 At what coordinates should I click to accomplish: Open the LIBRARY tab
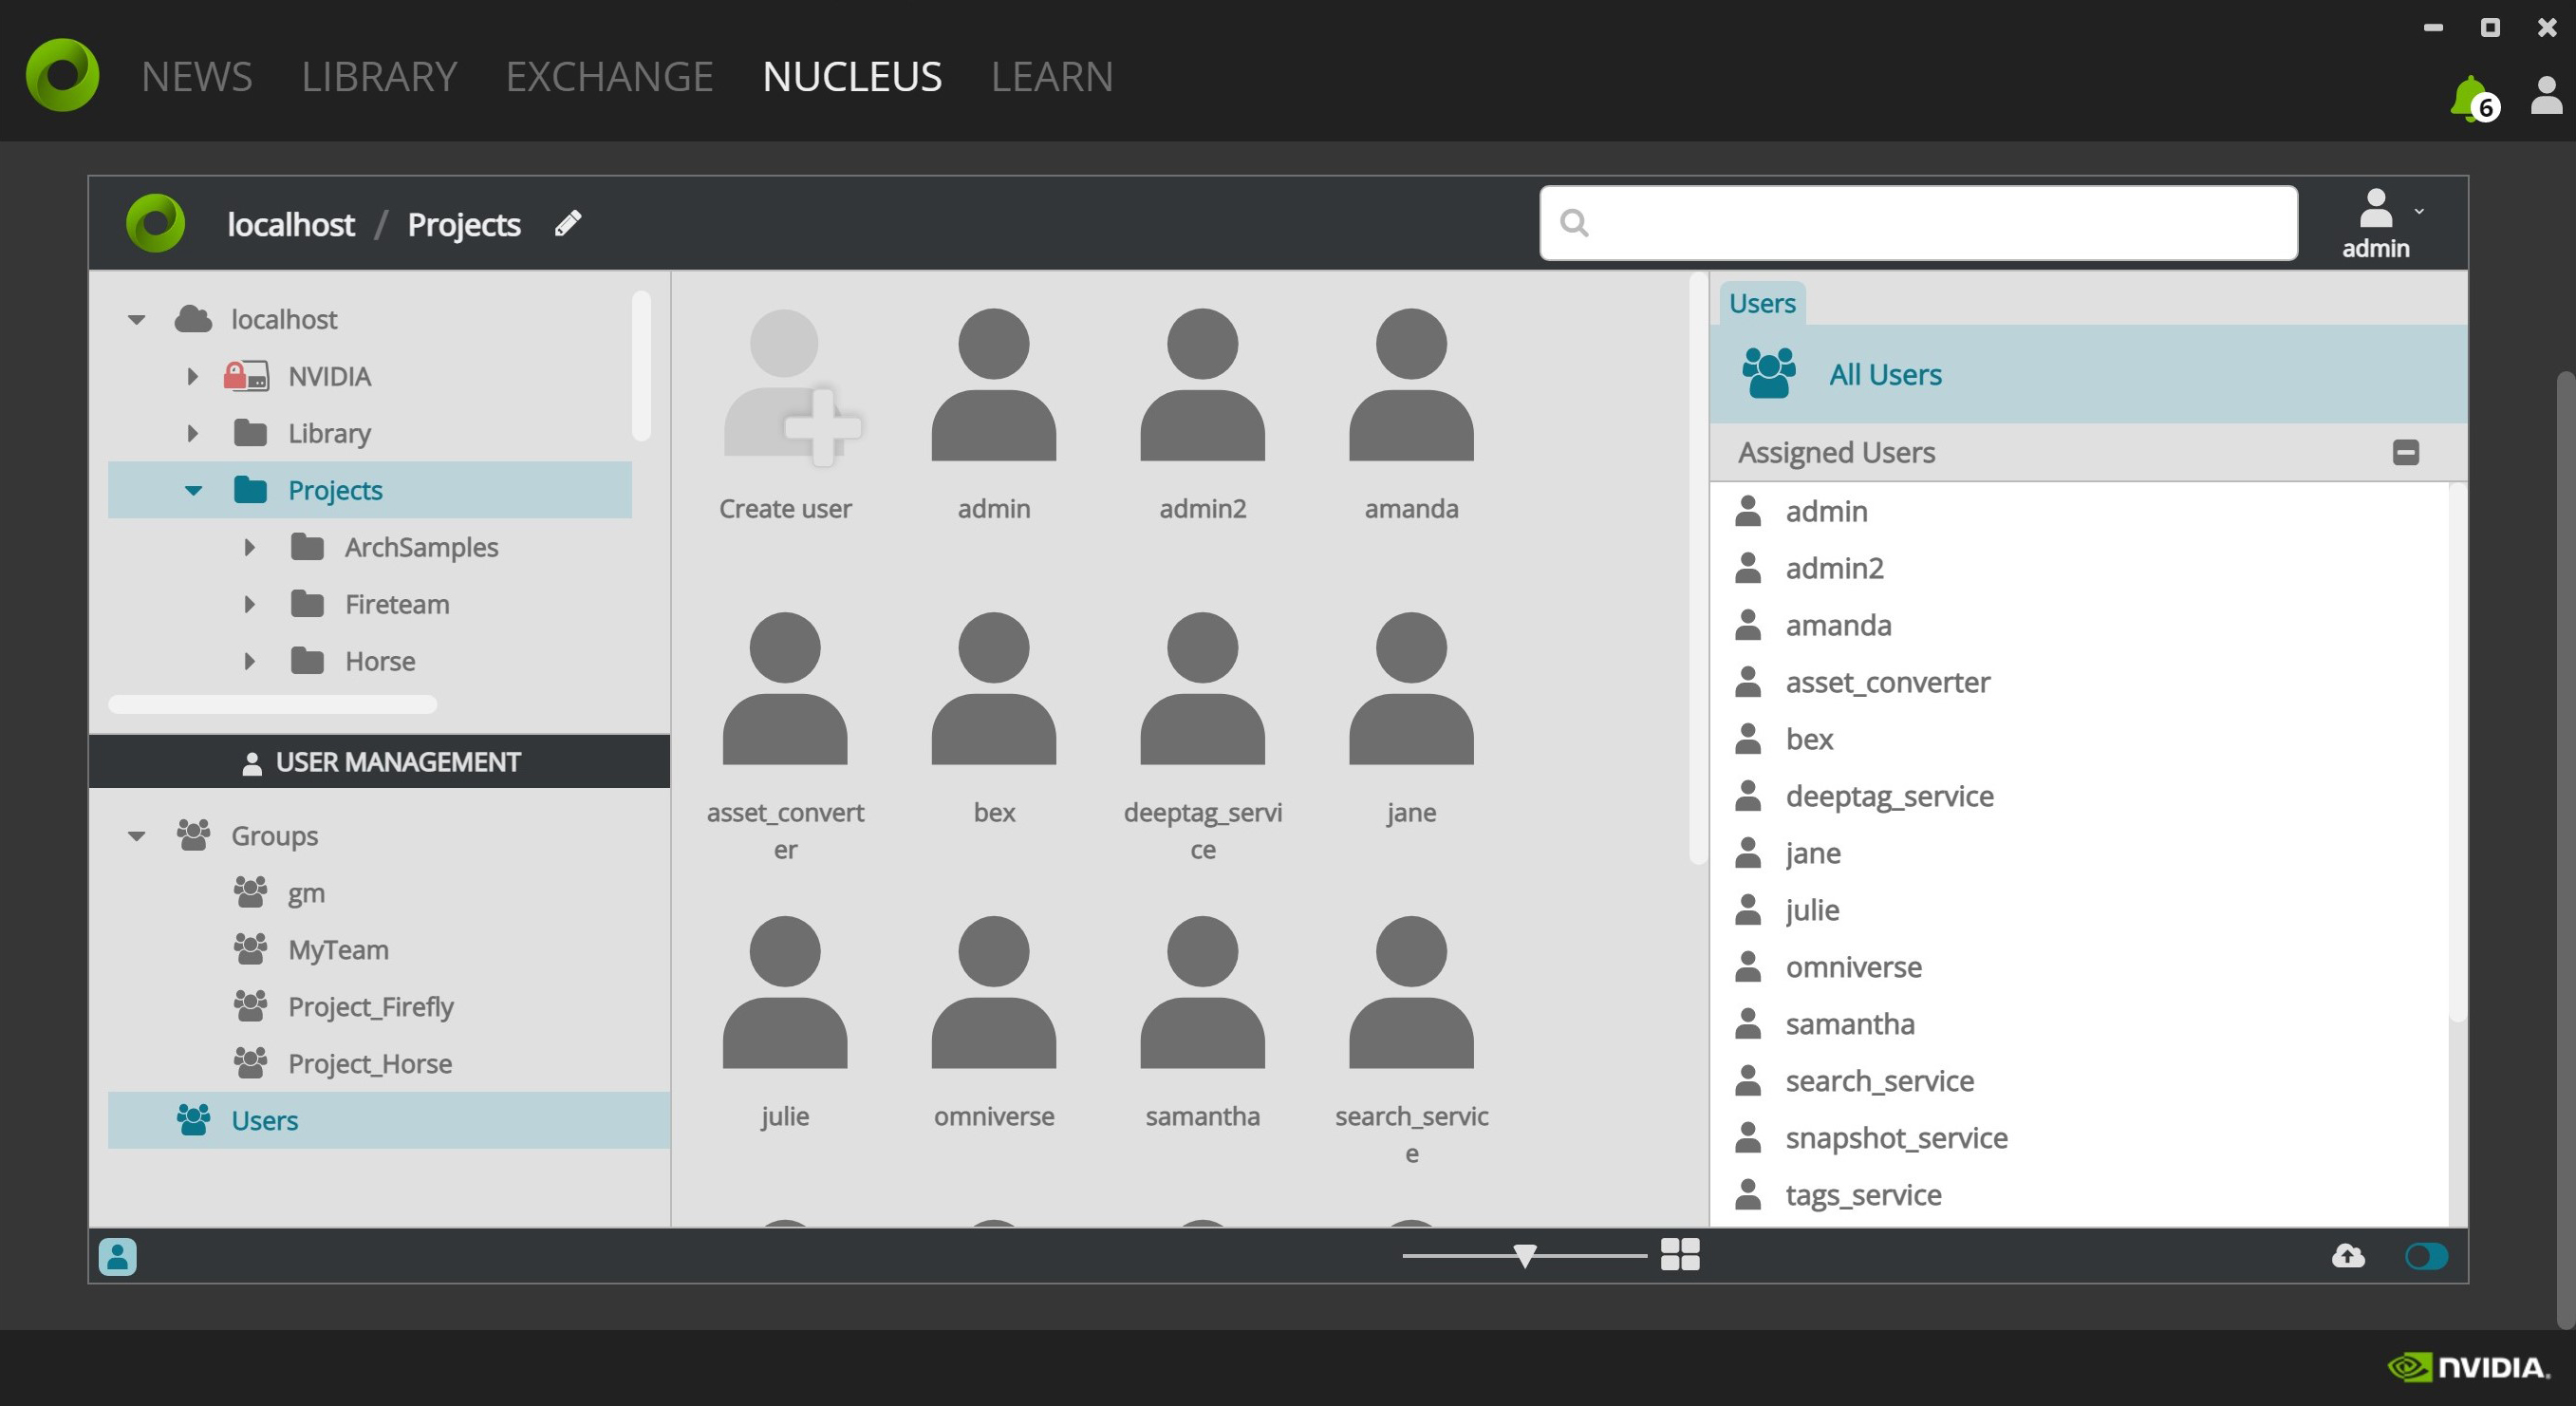click(379, 76)
